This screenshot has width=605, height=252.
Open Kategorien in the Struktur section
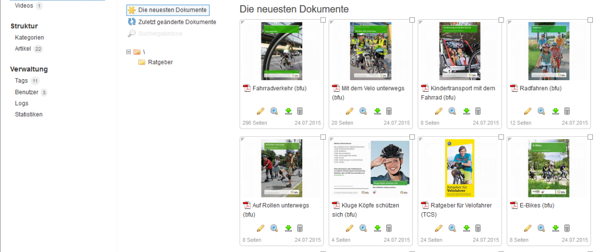point(29,37)
